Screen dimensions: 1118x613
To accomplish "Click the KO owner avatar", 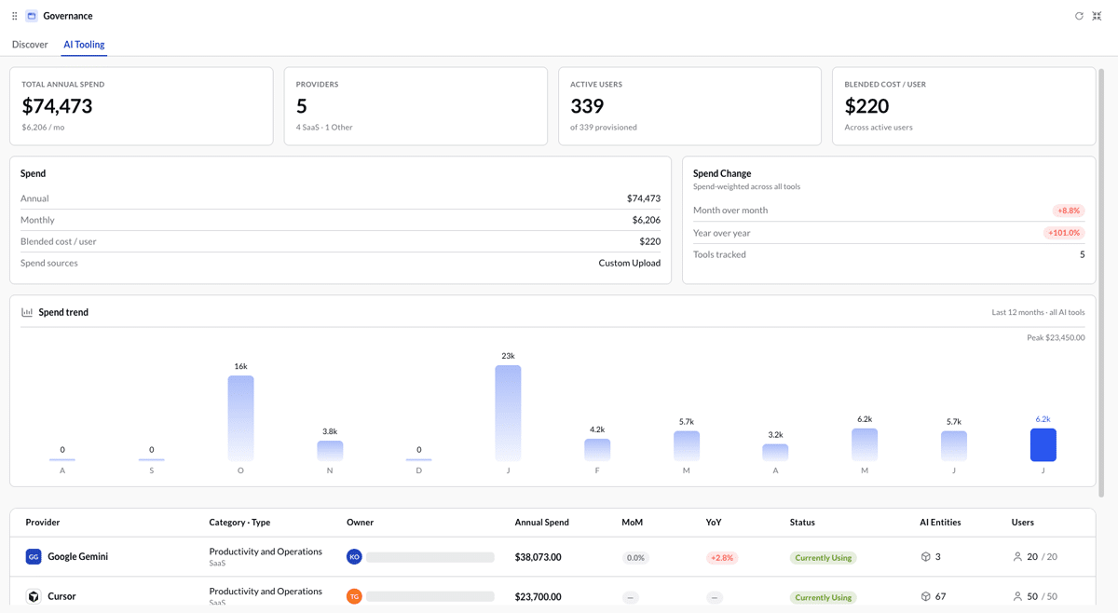I will [x=354, y=557].
